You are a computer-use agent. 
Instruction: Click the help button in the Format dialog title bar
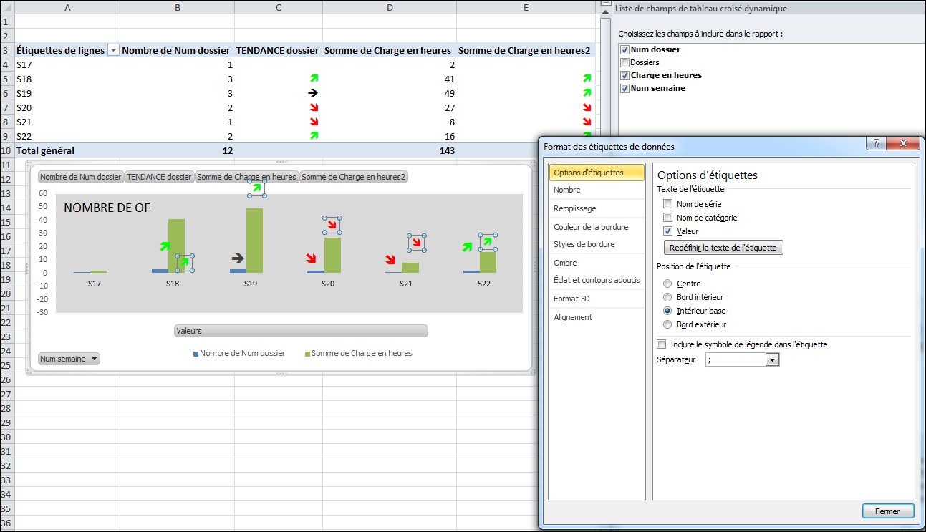[876, 143]
